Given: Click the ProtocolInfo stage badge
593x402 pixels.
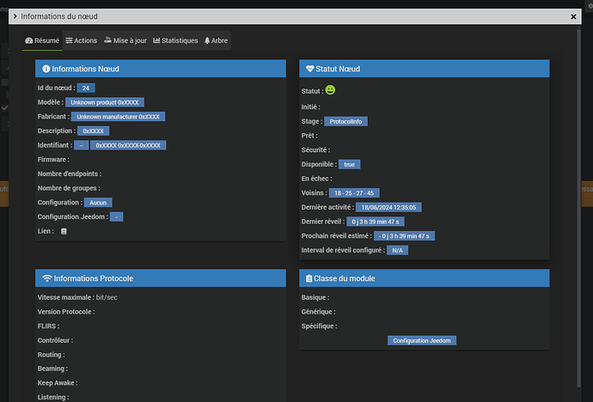Looking at the screenshot, I should 347,121.
